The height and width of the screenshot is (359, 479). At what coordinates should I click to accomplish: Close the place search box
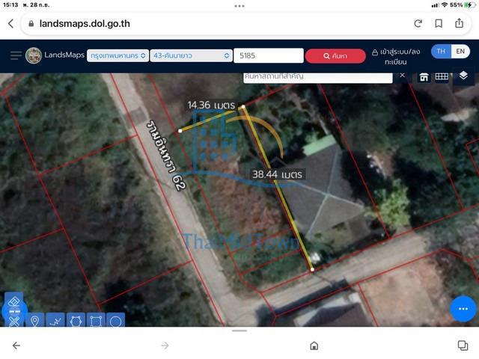(x=402, y=76)
